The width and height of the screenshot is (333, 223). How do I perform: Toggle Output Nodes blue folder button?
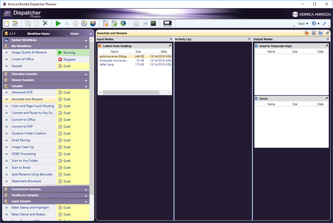tap(321, 33)
